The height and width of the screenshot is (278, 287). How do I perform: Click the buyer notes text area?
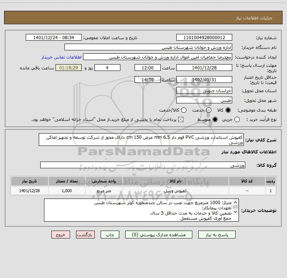[x=141, y=210]
